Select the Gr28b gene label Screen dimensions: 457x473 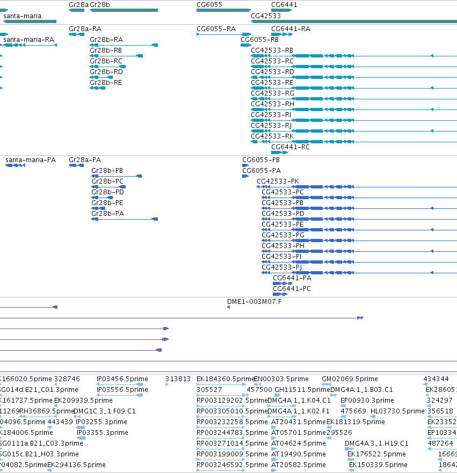pos(100,5)
